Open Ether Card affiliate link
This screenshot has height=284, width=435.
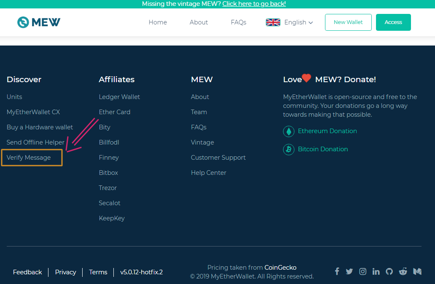pyautogui.click(x=115, y=112)
